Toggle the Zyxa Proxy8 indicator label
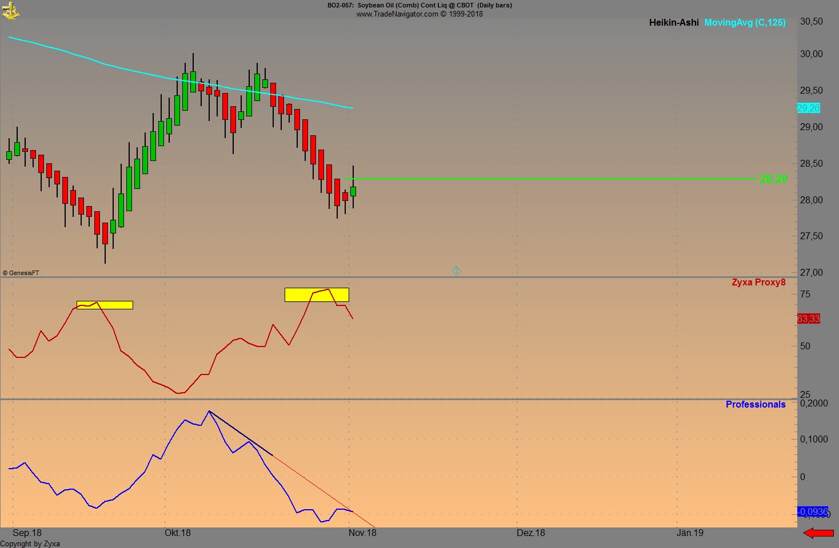 click(758, 282)
